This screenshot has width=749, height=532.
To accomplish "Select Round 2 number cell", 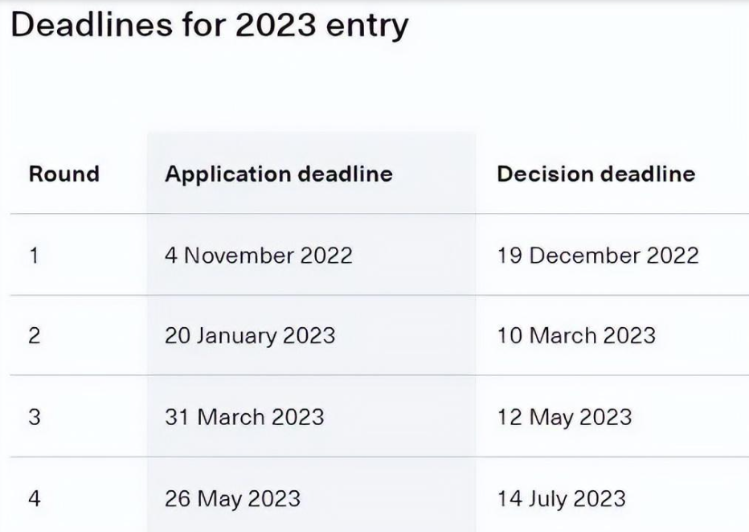I will click(35, 335).
